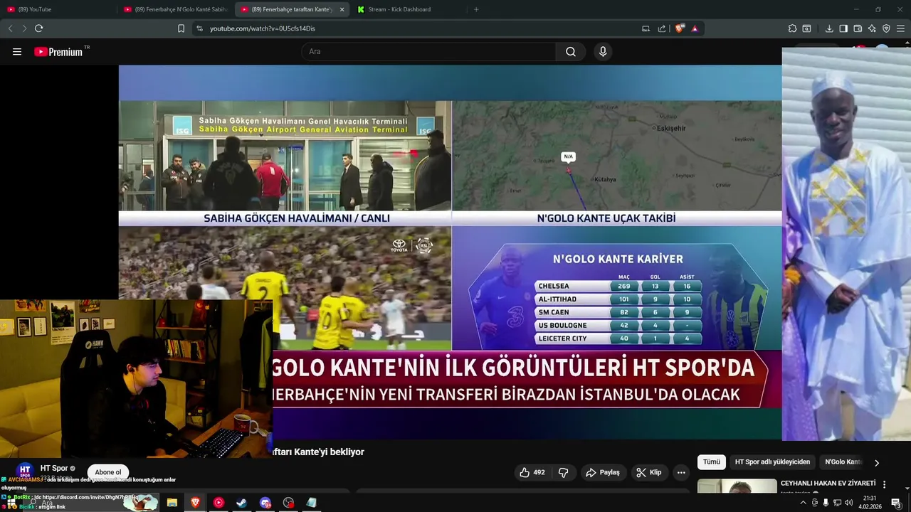Click the 'Klip' clip button
The image size is (911, 512).
click(649, 472)
